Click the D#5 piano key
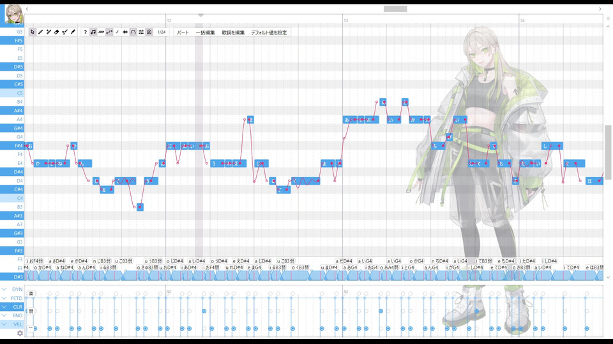The image size is (613, 344). tap(12, 67)
